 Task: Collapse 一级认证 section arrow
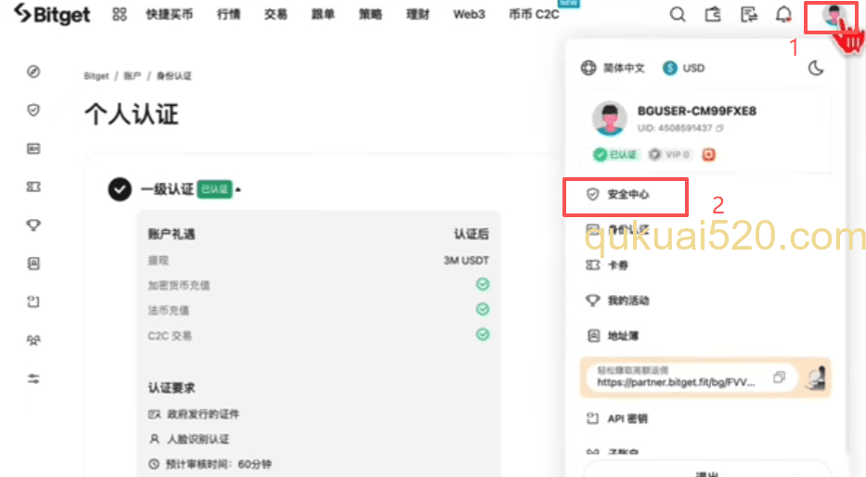tap(238, 190)
